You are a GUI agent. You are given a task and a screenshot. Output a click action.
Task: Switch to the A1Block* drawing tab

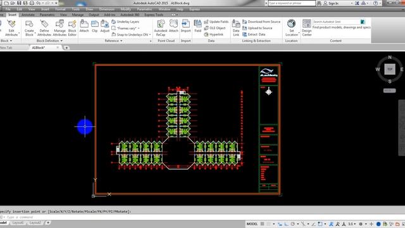pyautogui.click(x=39, y=47)
